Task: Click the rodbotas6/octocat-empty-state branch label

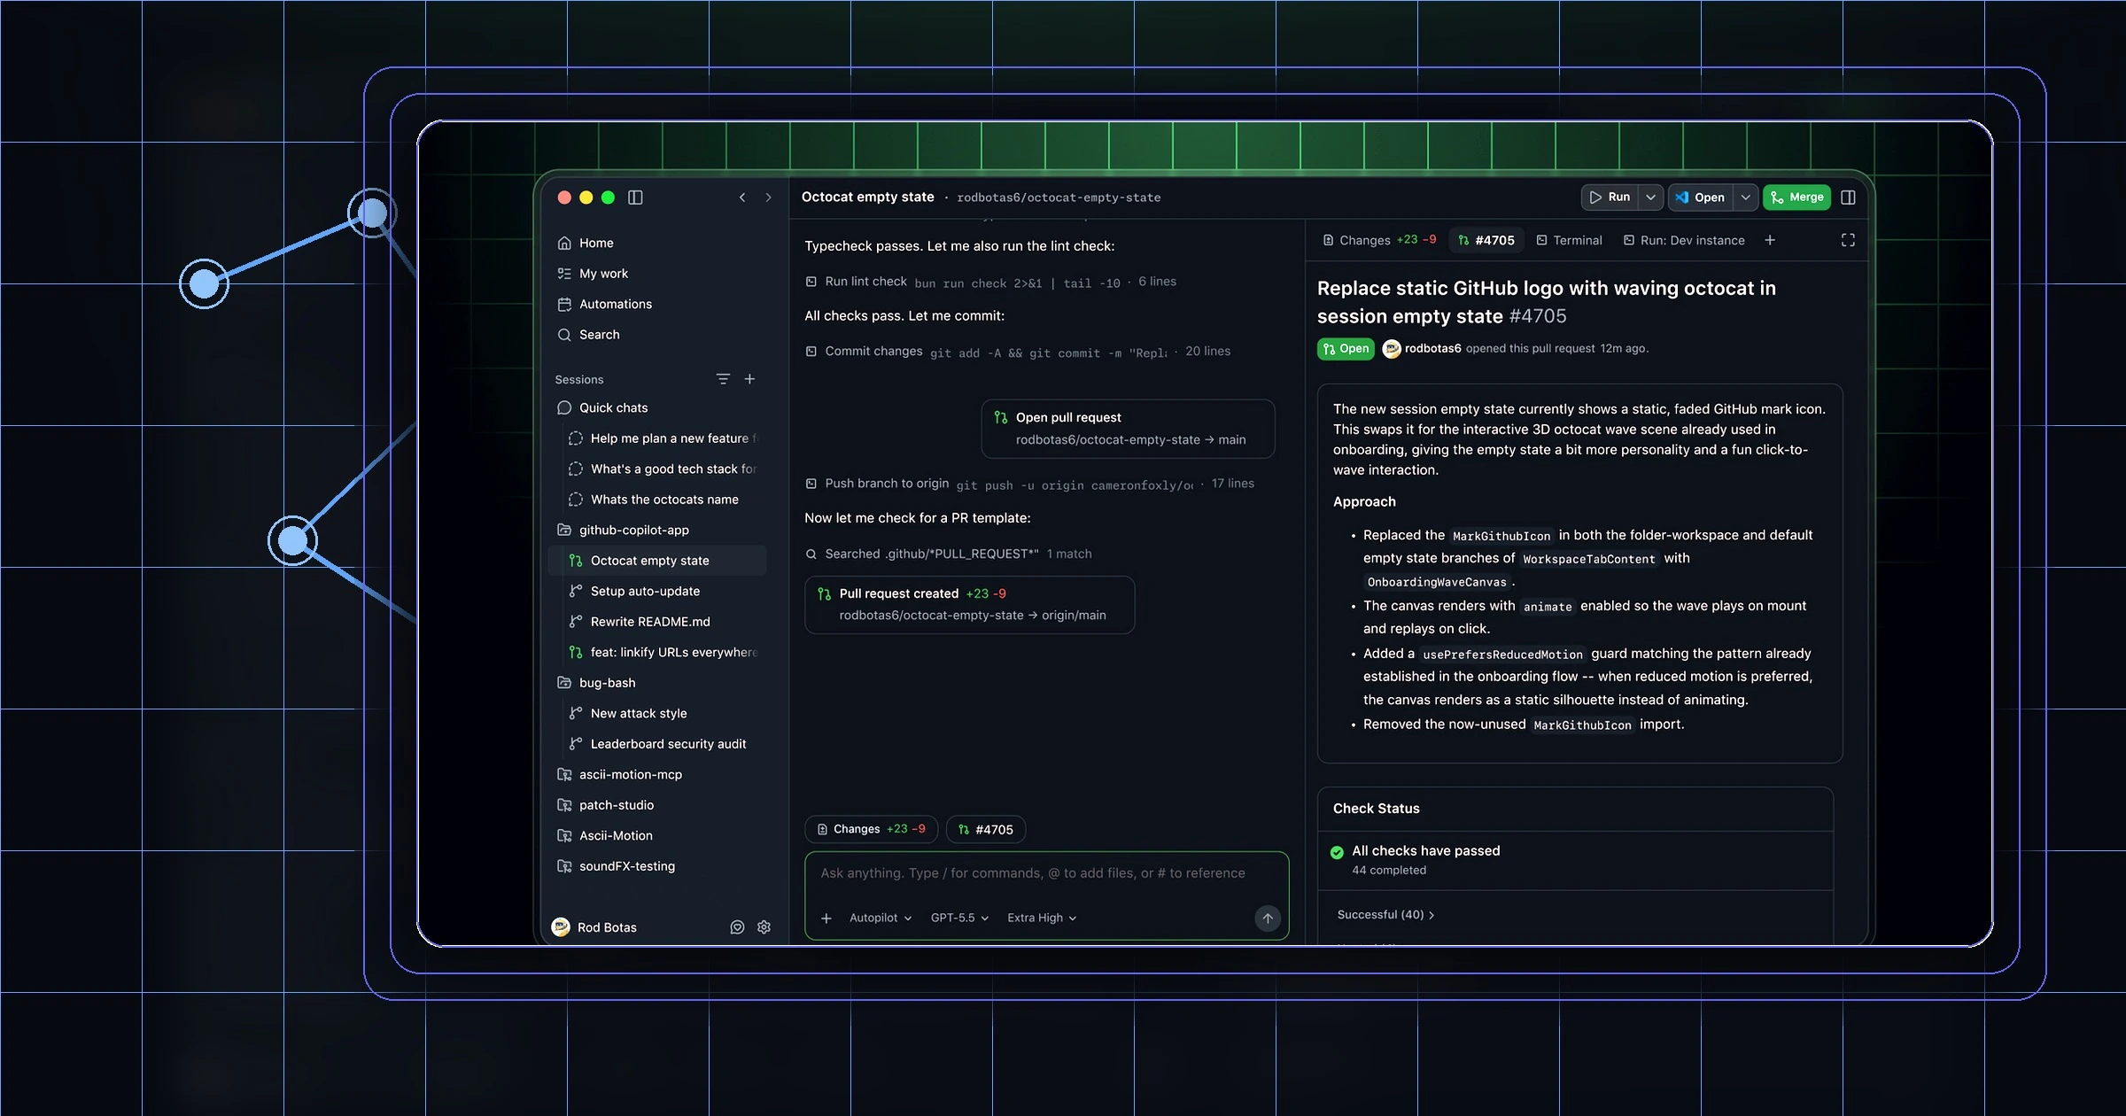Action: [x=1059, y=198]
